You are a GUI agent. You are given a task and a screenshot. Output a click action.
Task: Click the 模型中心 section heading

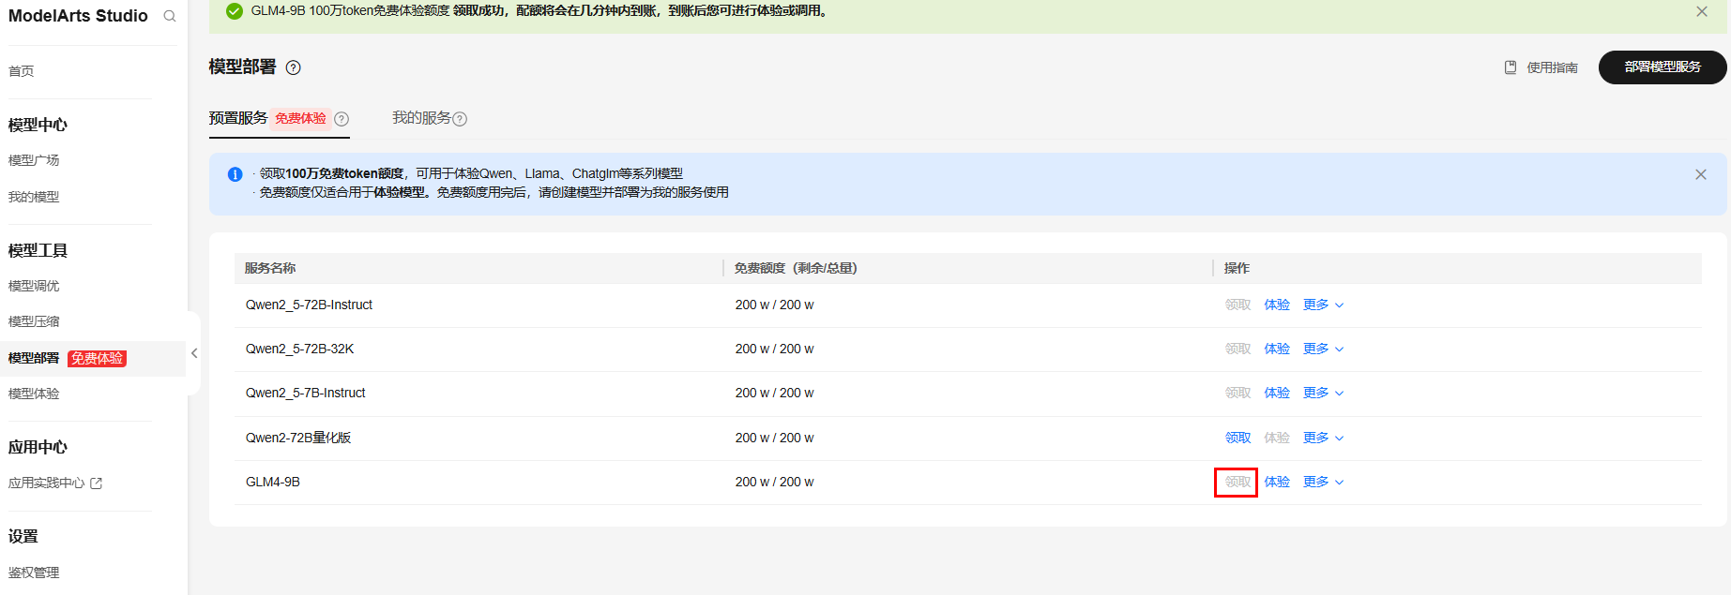pyautogui.click(x=38, y=125)
